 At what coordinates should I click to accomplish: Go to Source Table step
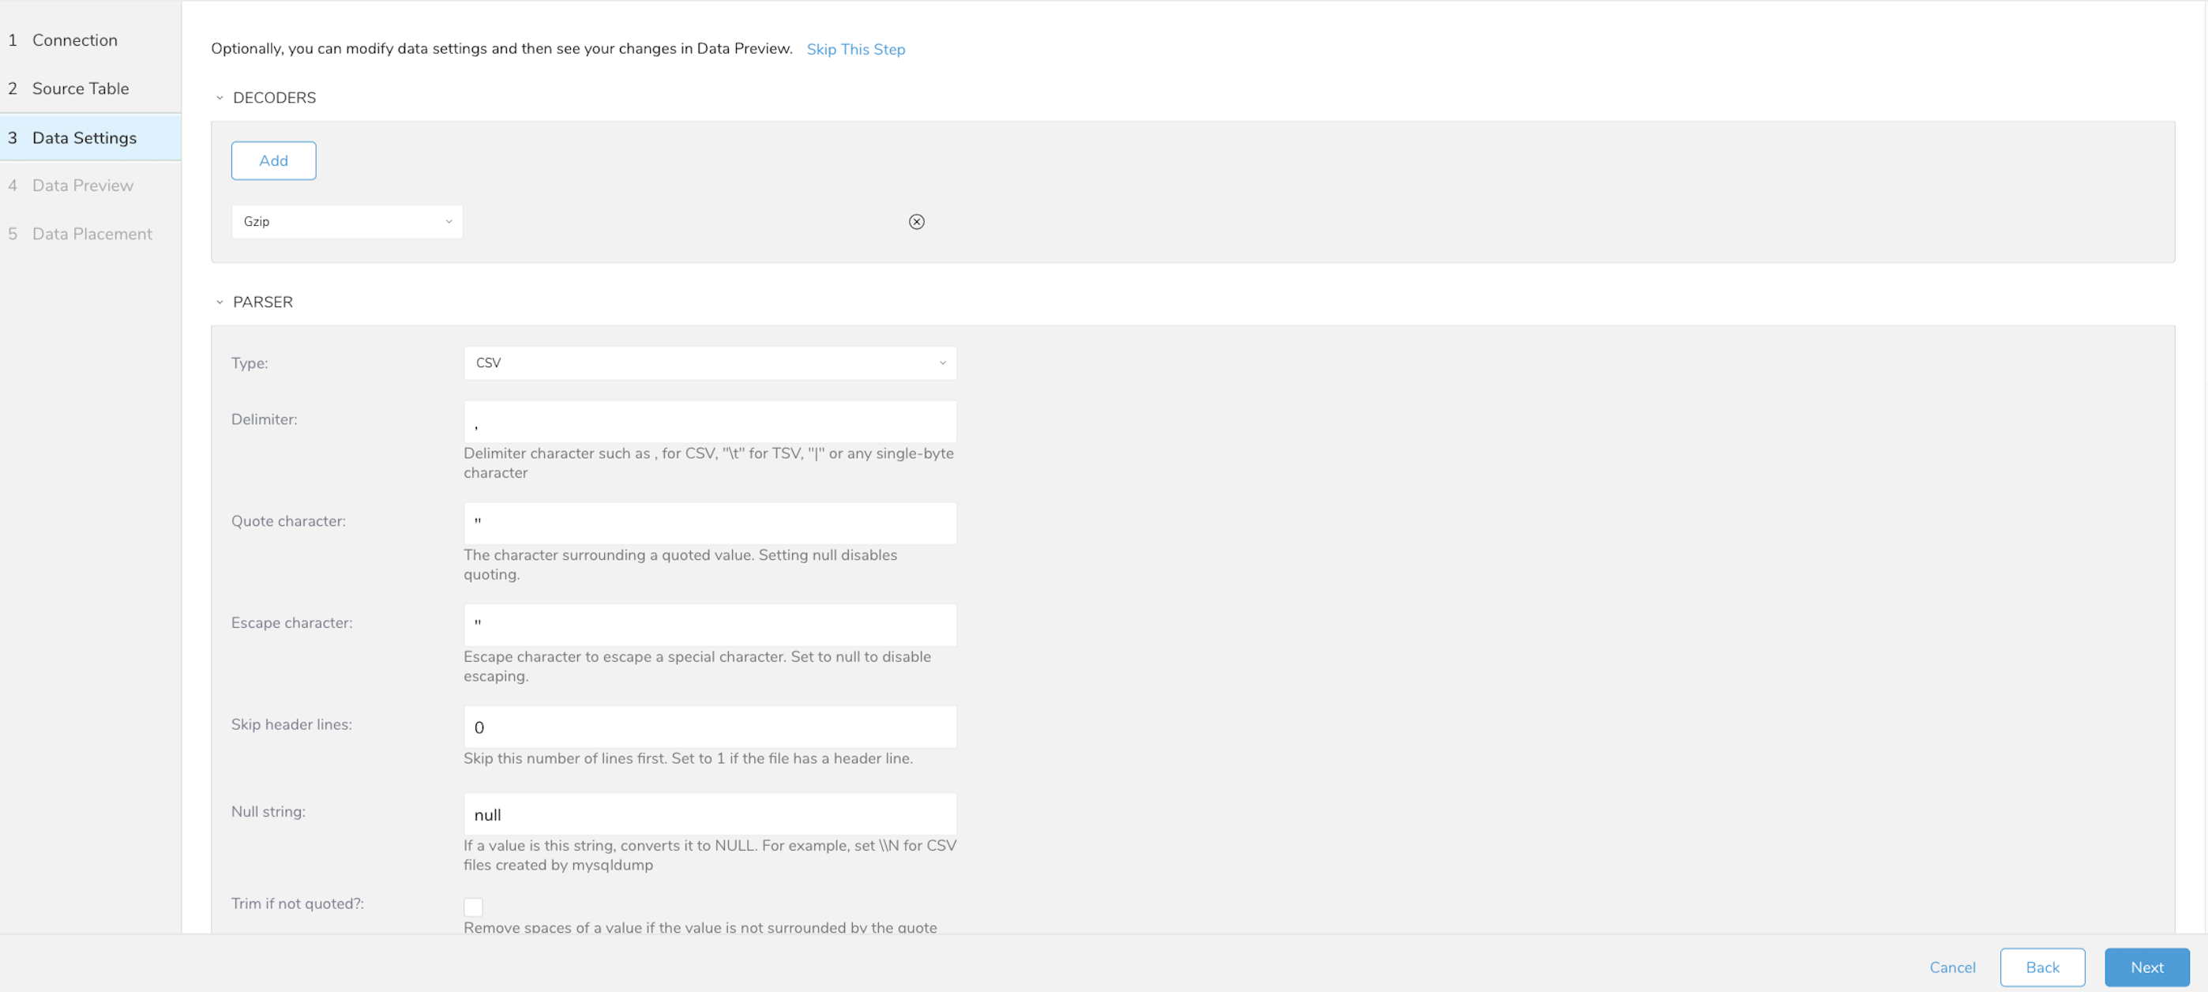click(x=81, y=88)
